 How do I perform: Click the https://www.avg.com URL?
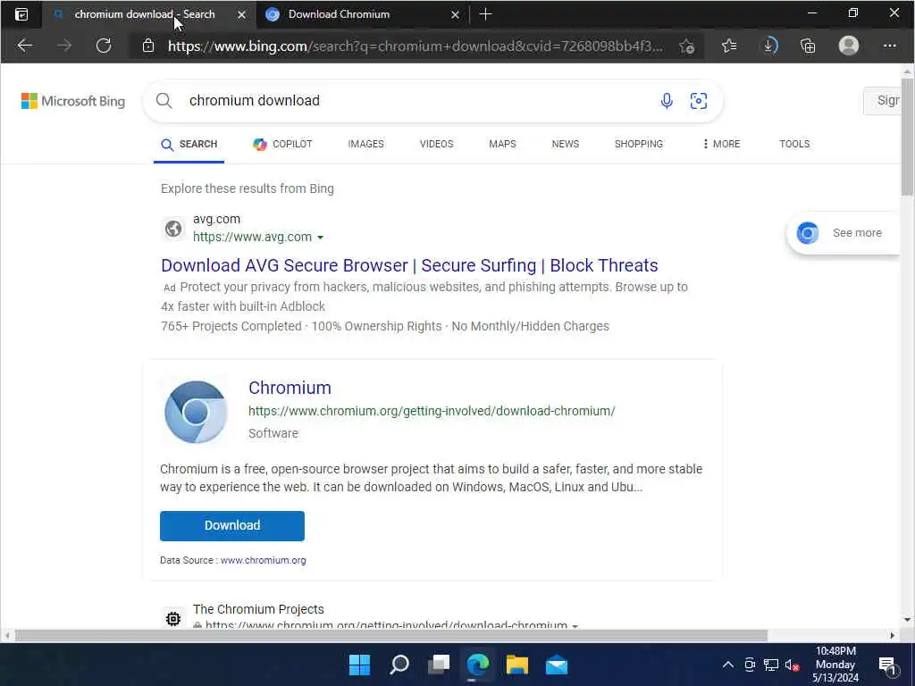tap(252, 237)
